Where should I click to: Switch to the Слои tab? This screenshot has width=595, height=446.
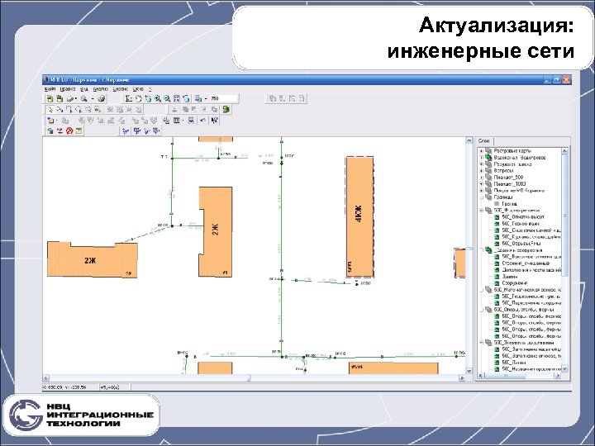483,141
